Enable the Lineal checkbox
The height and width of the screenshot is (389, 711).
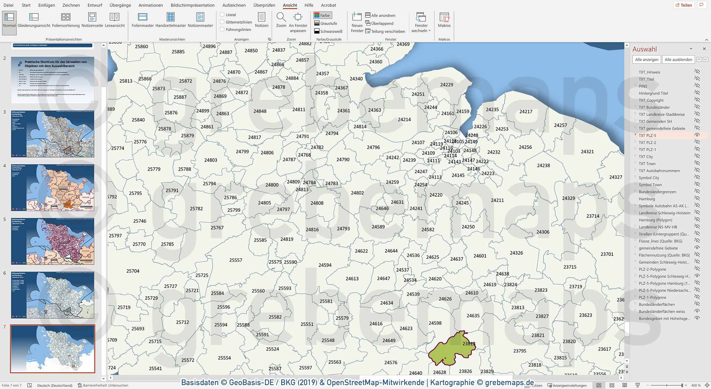pos(222,14)
